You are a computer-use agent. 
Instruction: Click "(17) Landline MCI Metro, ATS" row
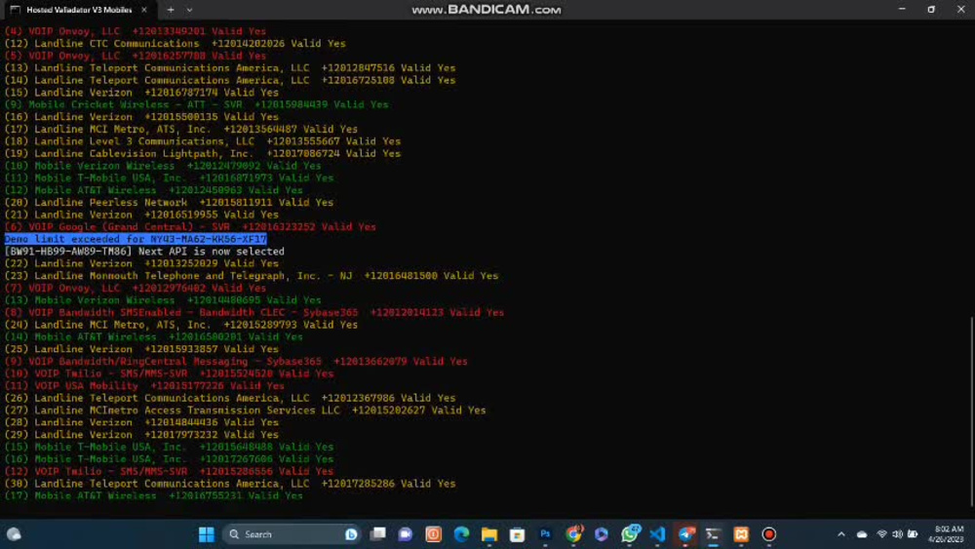(x=181, y=130)
